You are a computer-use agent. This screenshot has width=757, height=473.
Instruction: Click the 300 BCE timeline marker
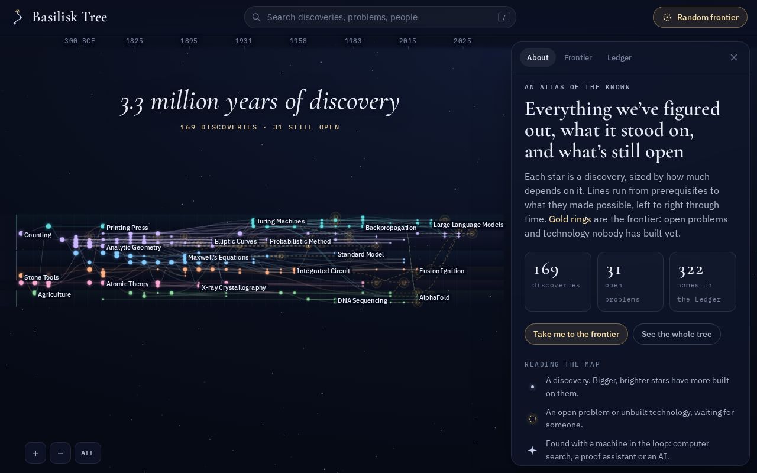coord(80,41)
